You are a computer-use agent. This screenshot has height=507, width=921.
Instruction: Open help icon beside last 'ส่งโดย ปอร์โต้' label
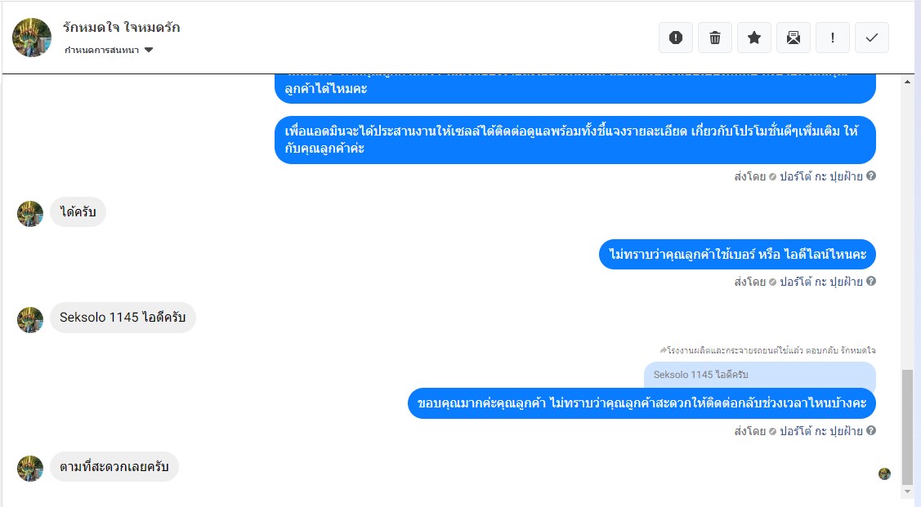tap(871, 430)
